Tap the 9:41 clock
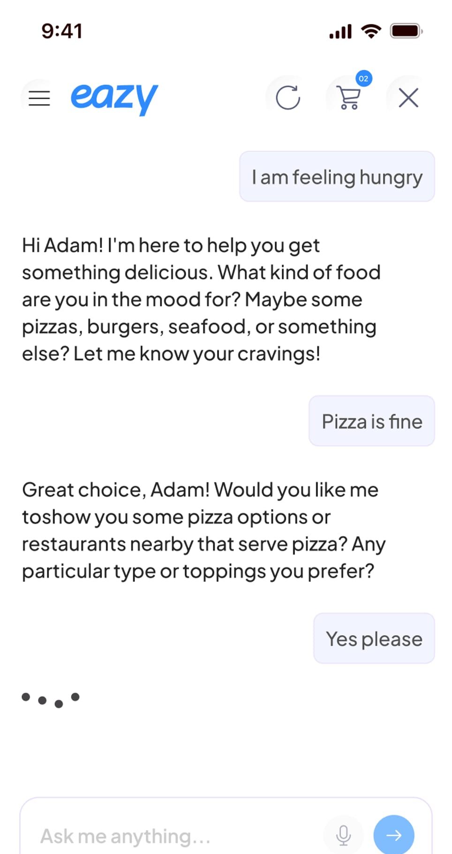Screen dimensions: 452x854 [62, 31]
